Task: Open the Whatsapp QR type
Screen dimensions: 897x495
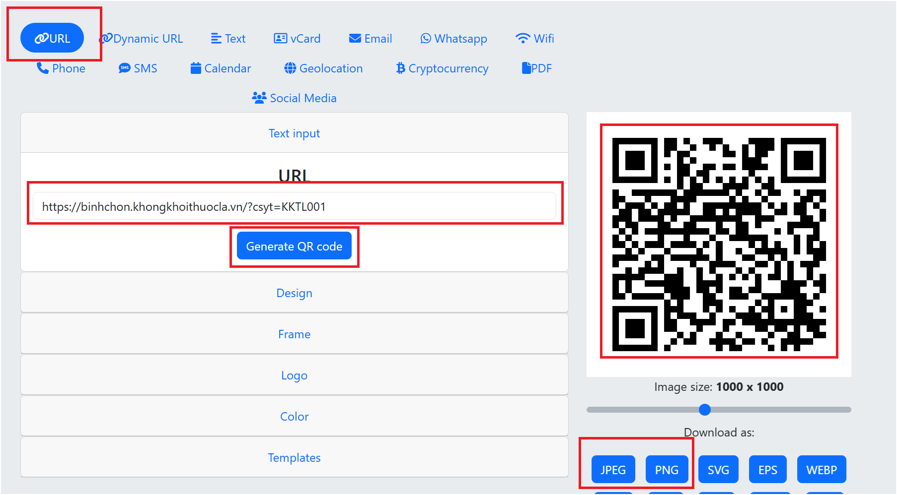Action: 453,39
